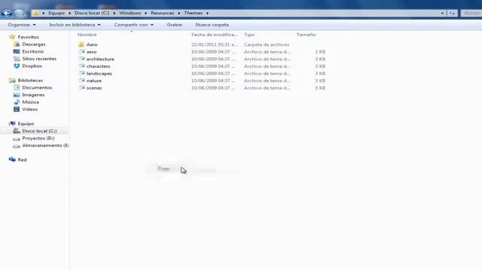The height and width of the screenshot is (271, 482).
Task: Open the Organizar dropdown menu
Action: point(22,25)
